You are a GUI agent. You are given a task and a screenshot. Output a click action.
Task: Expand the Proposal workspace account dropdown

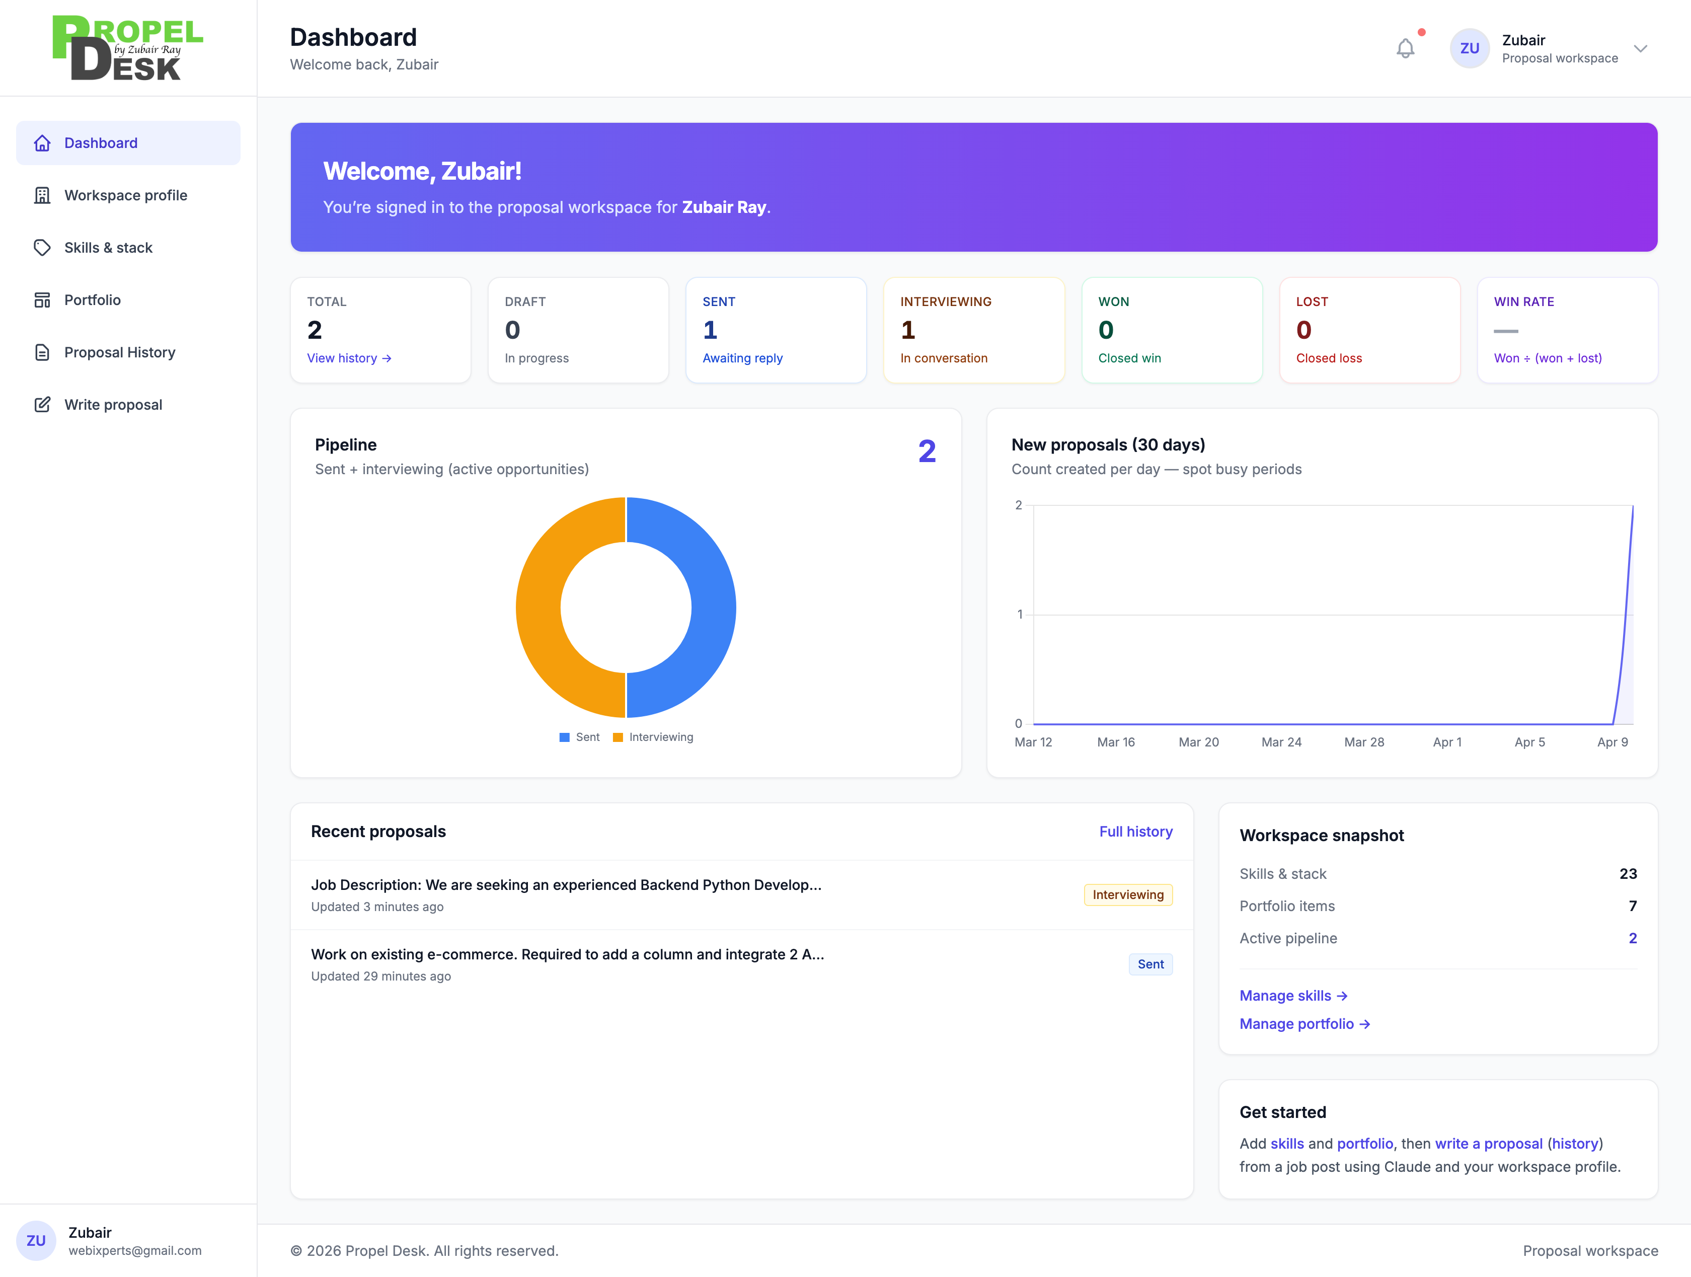click(x=1641, y=48)
